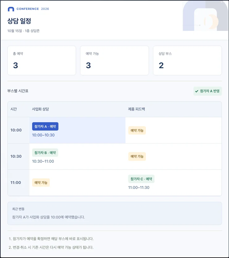Click the 시간 column header
Screen dimensions: 229x258
coord(14,109)
